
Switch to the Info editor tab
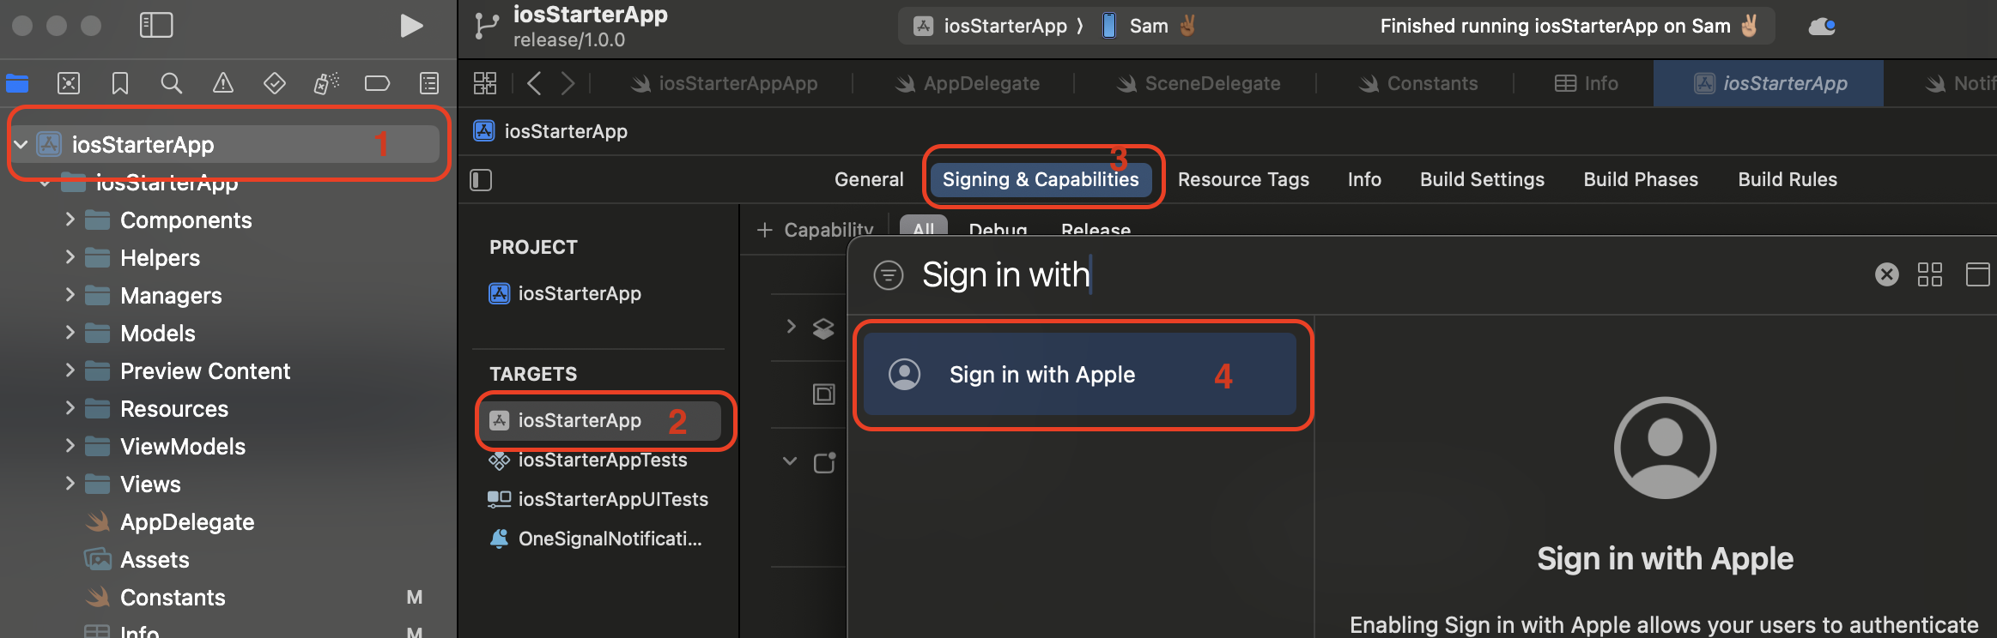[x=1587, y=83]
